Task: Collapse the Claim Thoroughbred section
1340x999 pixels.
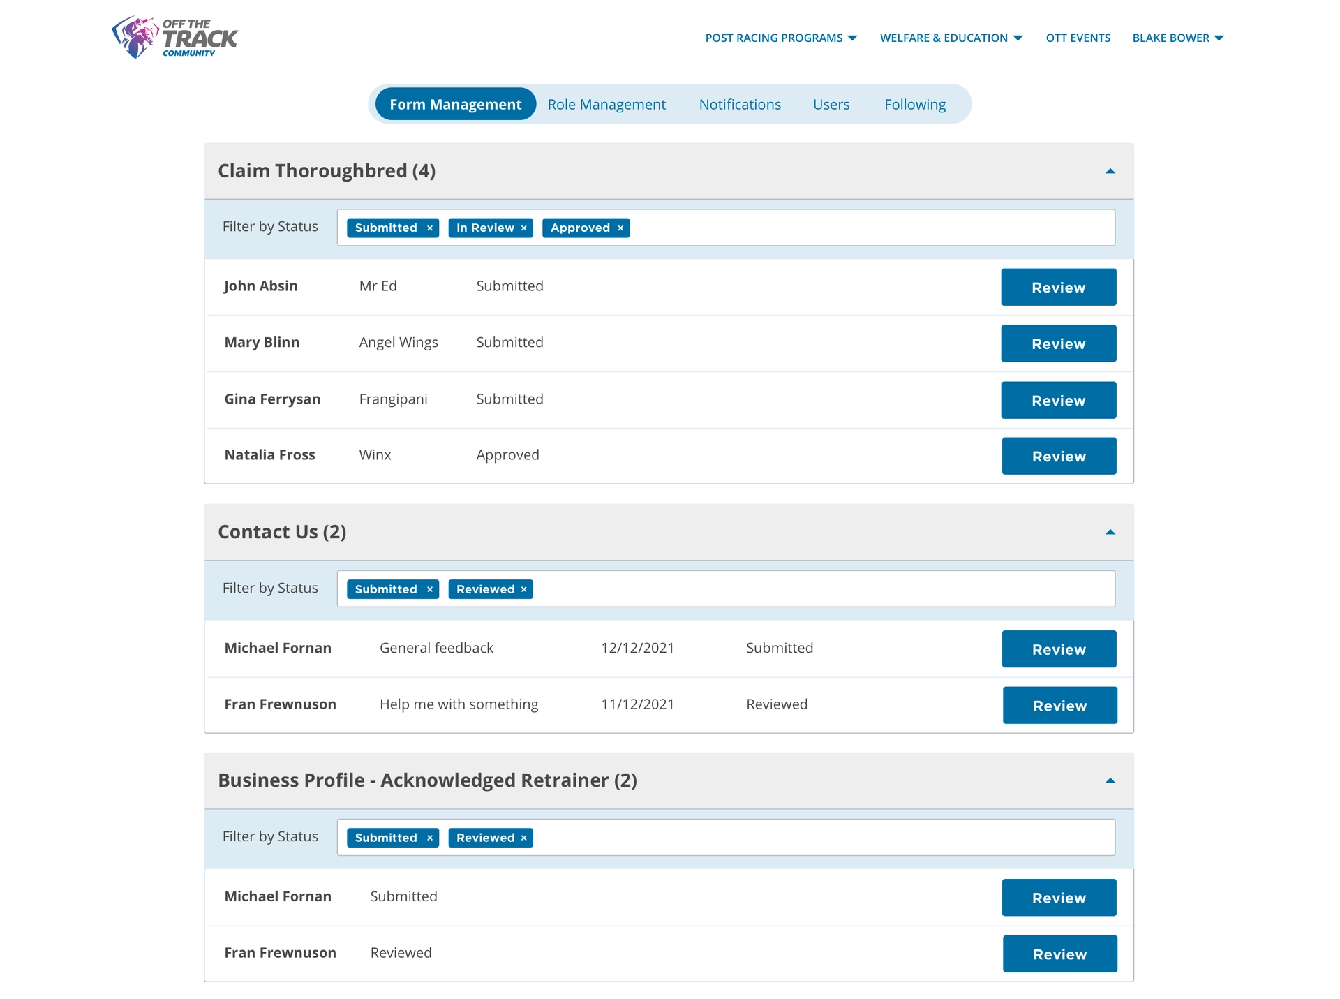Action: [1110, 171]
